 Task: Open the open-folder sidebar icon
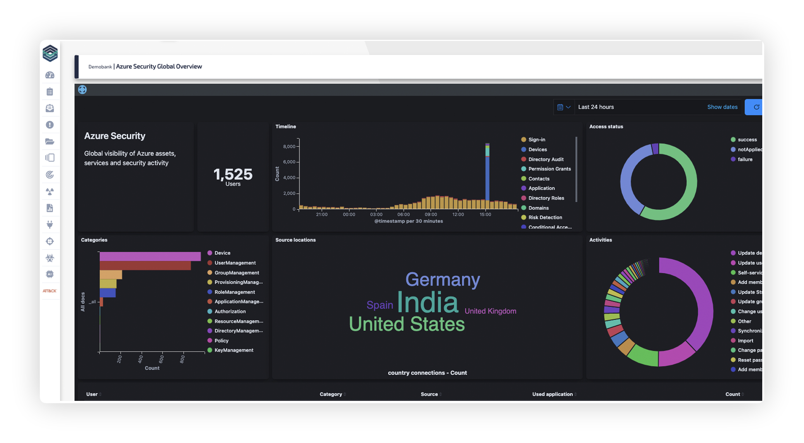pos(50,141)
